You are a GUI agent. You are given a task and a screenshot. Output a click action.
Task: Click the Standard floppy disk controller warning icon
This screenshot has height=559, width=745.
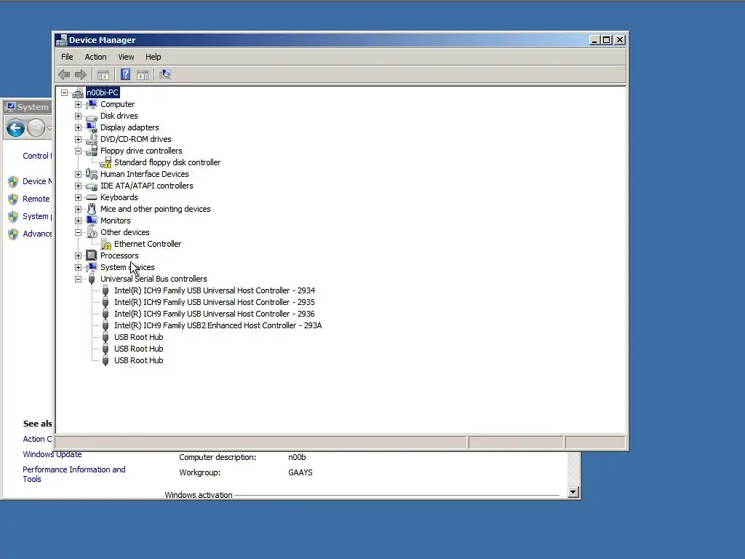click(x=105, y=162)
